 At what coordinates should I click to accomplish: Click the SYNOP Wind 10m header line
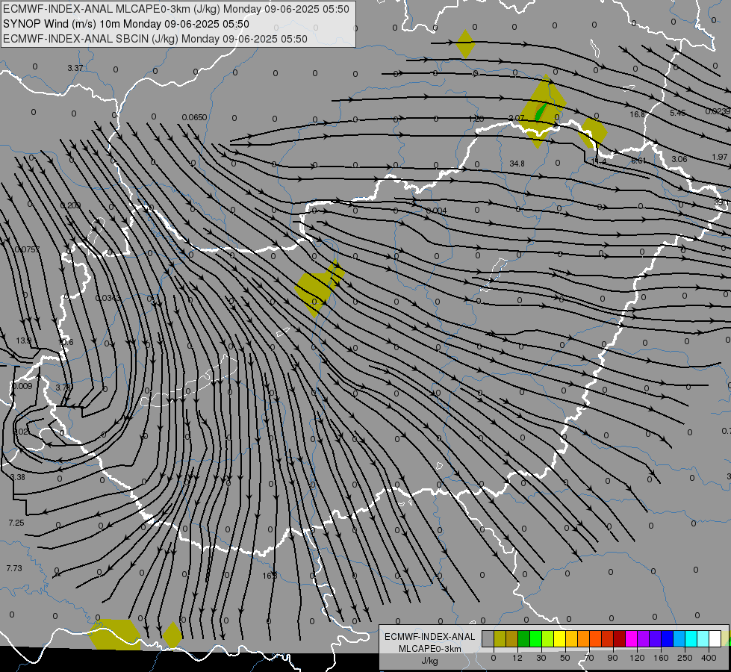(x=126, y=24)
